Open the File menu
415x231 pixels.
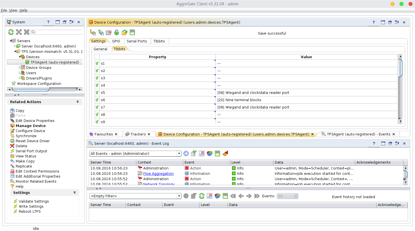click(4, 10)
